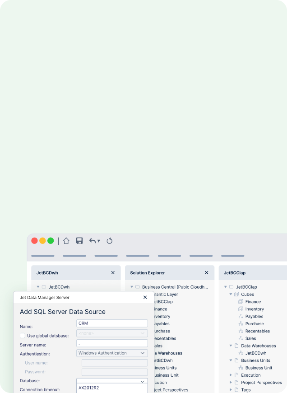
Task: Click the Undo arrow icon
Action: [x=93, y=241]
